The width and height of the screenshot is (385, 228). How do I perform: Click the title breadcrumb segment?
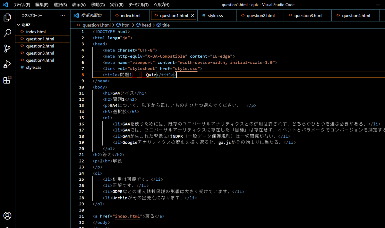[x=166, y=25]
